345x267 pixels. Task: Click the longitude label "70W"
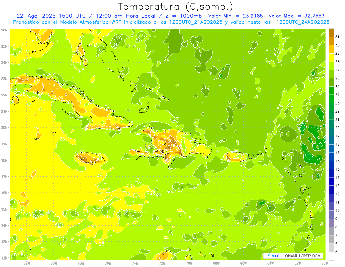tap(189, 263)
